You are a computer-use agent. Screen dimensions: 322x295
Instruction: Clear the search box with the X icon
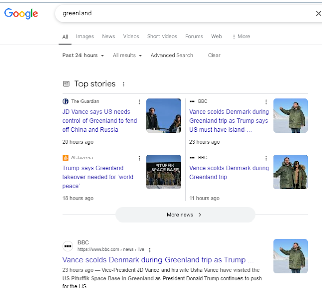318,14
